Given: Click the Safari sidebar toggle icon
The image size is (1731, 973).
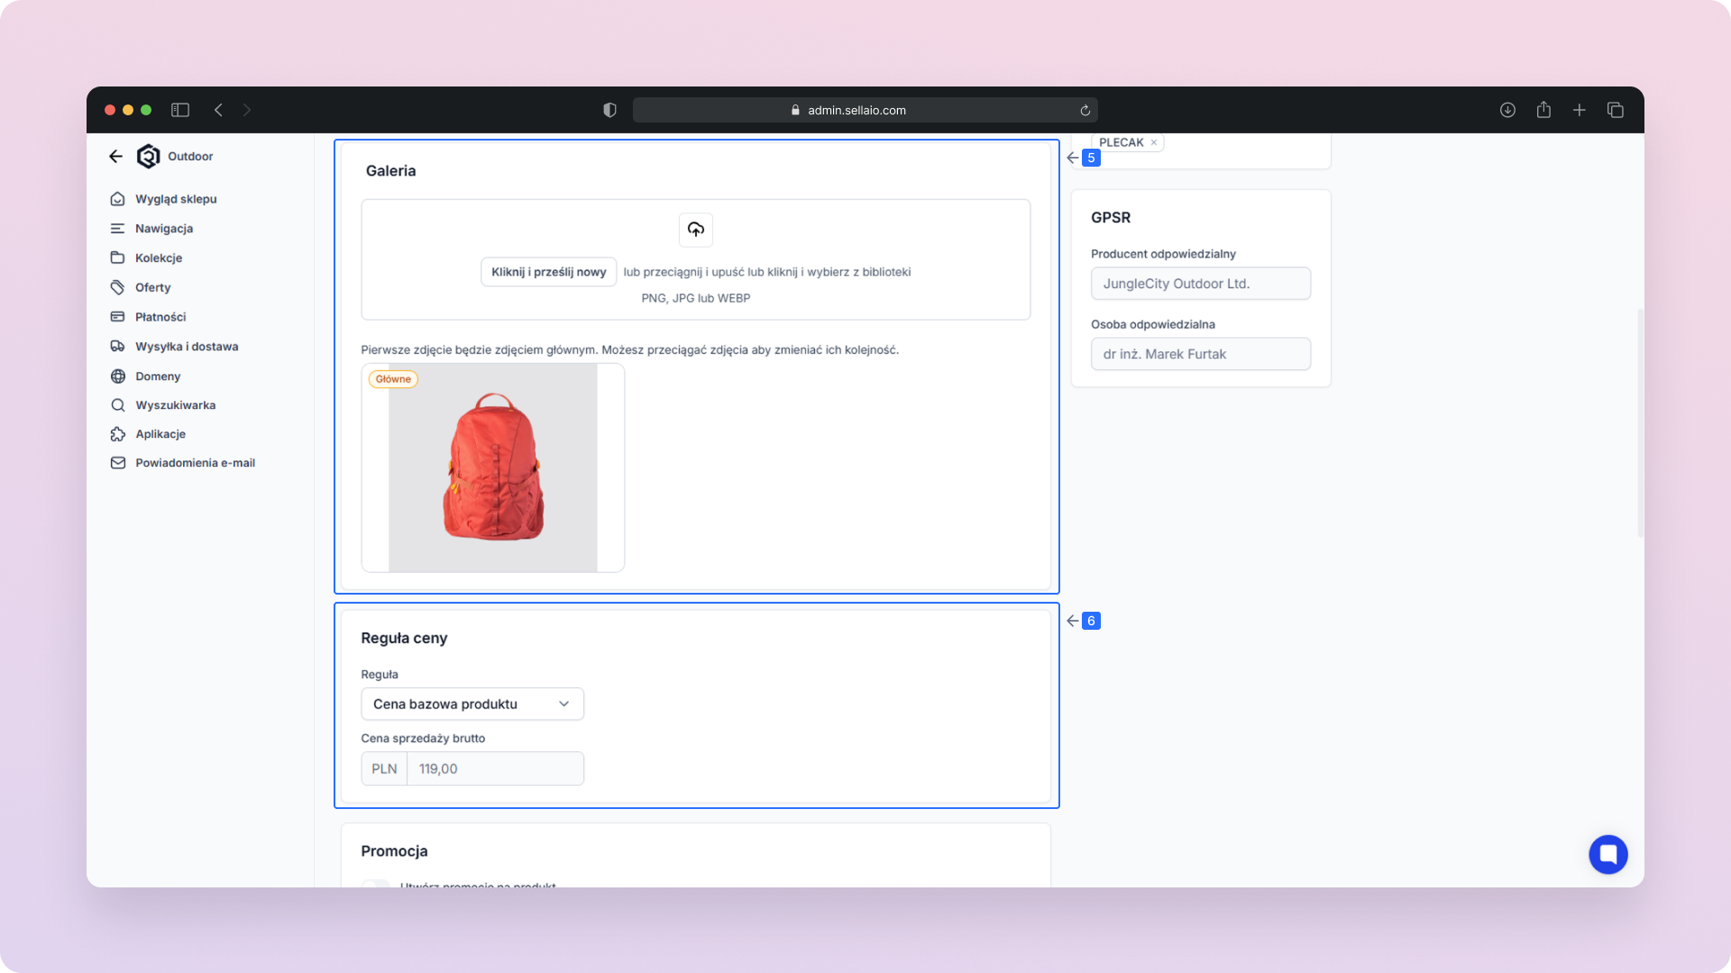Looking at the screenshot, I should pyautogui.click(x=180, y=110).
